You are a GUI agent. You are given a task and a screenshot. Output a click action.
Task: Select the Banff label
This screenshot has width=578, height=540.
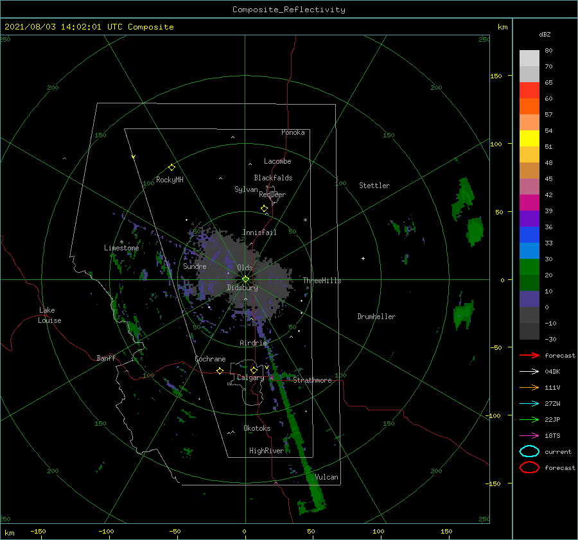pyautogui.click(x=106, y=358)
